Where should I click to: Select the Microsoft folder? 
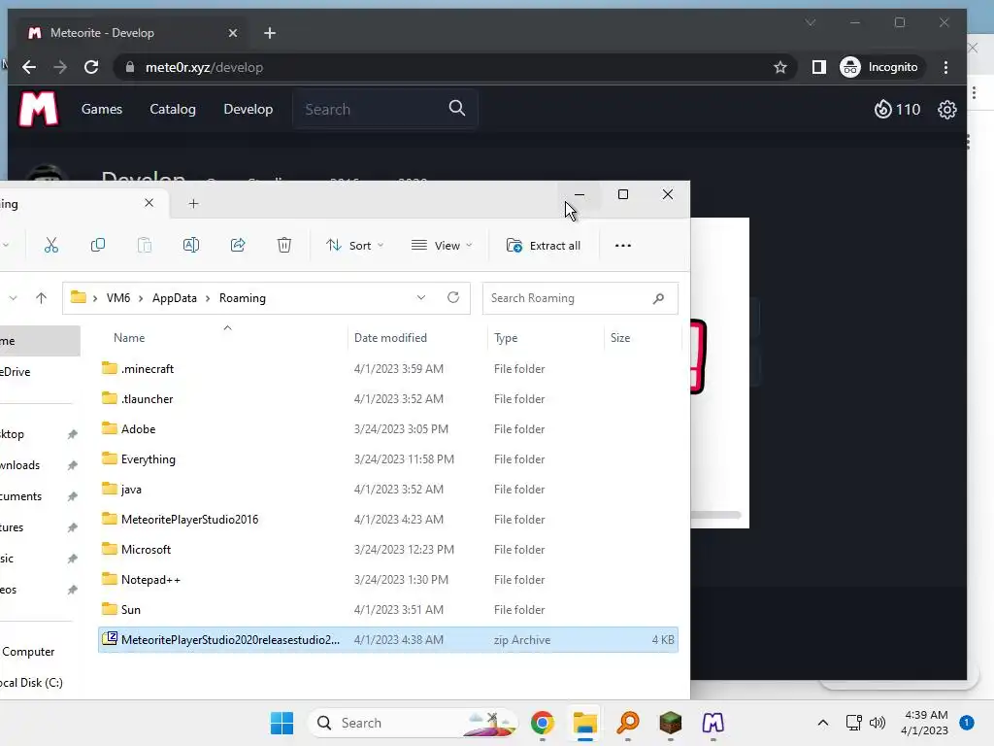[x=388, y=550]
